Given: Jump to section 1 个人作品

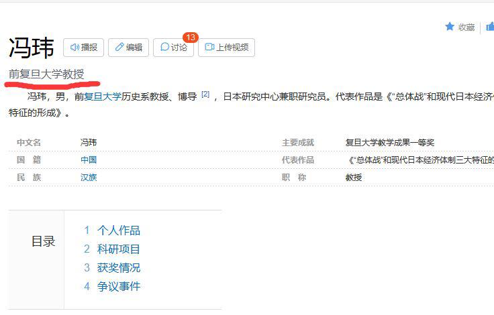Looking at the screenshot, I should [118, 231].
